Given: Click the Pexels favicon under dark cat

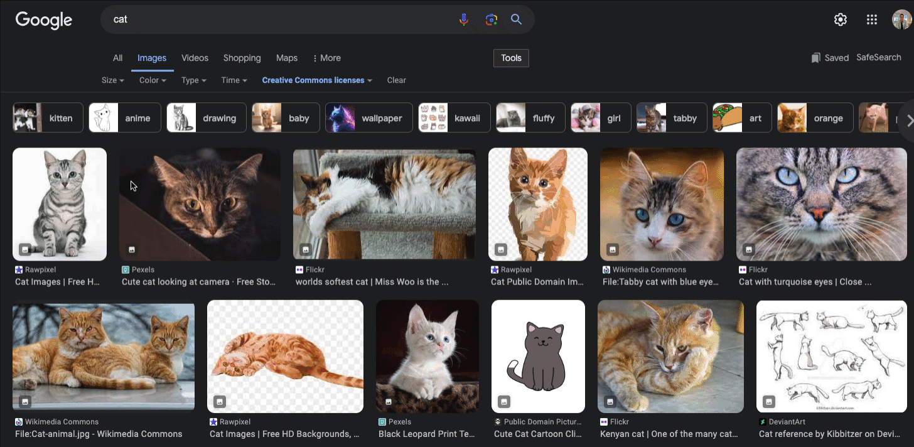Looking at the screenshot, I should point(126,269).
